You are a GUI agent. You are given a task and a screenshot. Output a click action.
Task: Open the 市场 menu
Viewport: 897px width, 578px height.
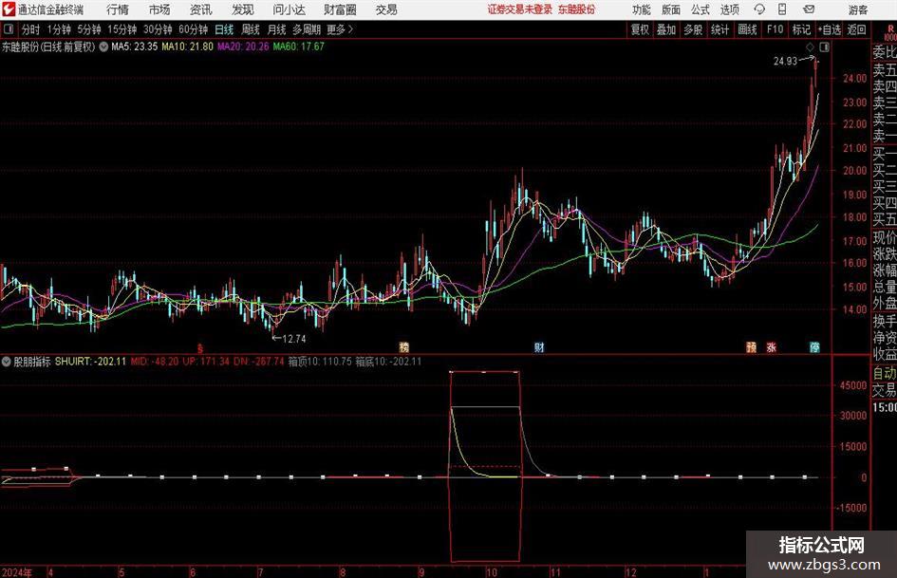point(159,9)
